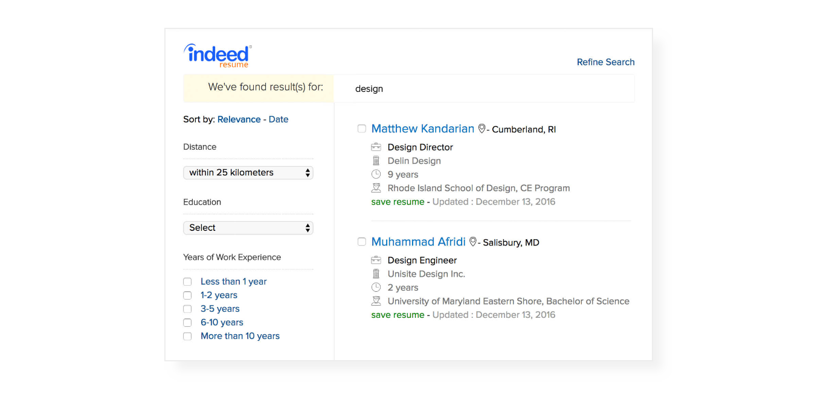
Task: Click briefcase icon next to Design Engineer
Action: point(376,260)
